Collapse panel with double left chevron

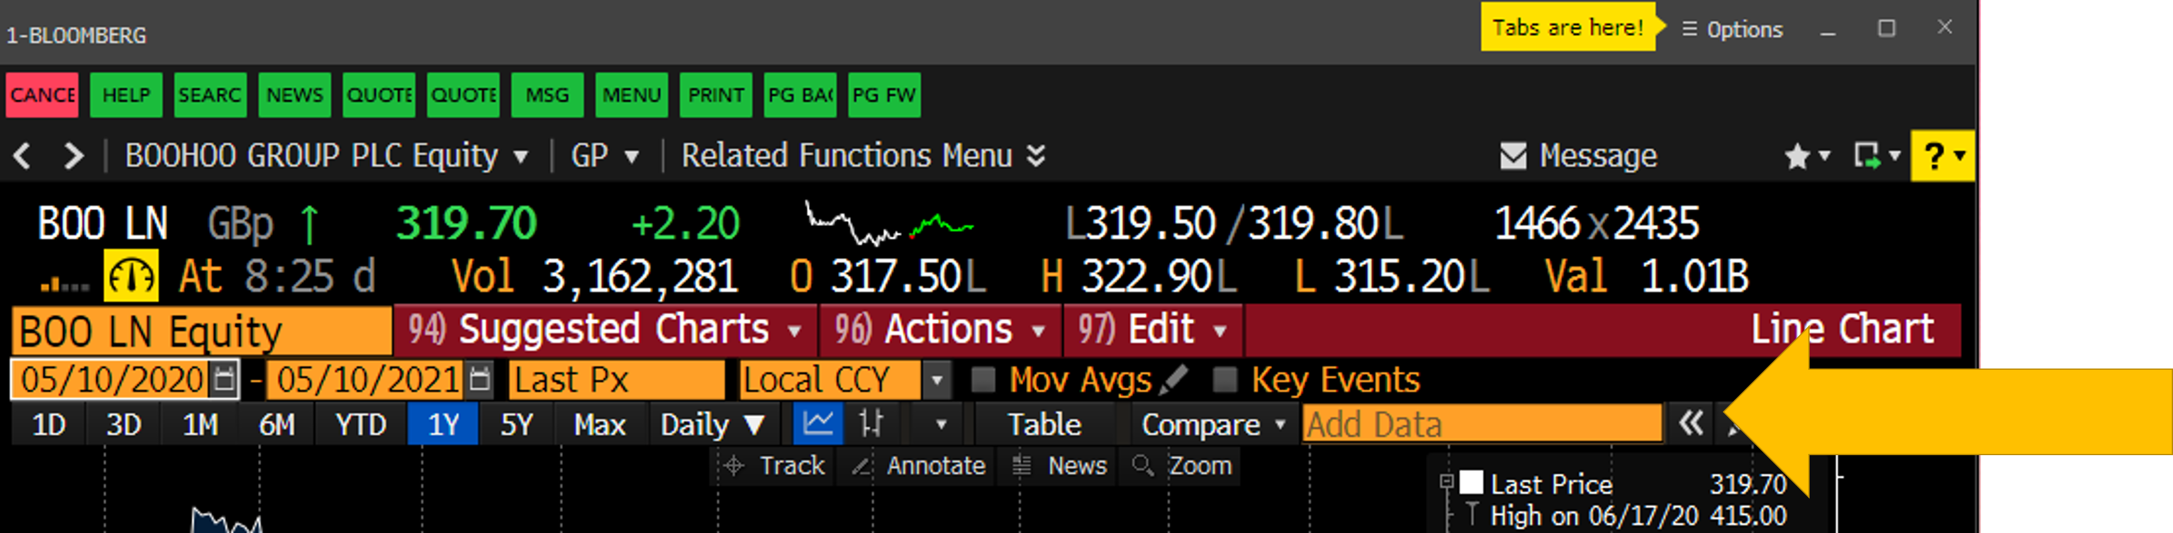[1692, 424]
